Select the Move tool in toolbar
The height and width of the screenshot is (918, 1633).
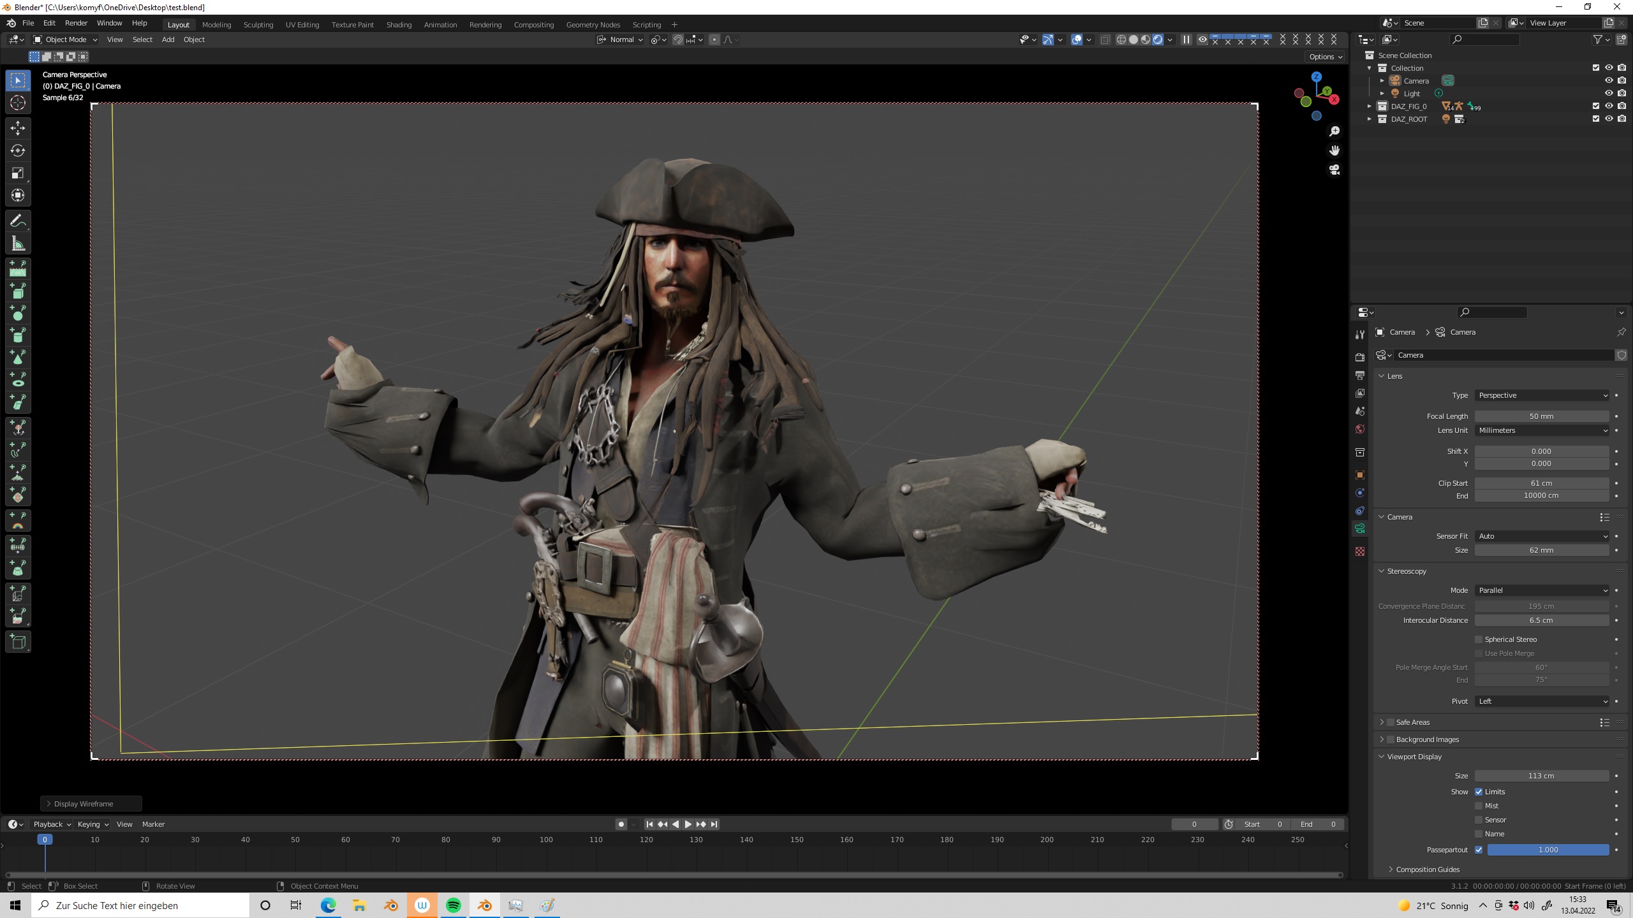coord(18,128)
